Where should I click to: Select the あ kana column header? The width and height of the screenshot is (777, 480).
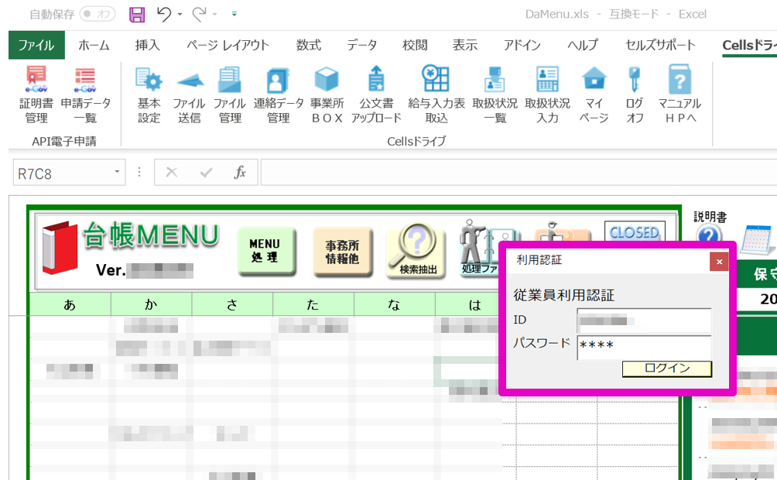(x=70, y=304)
